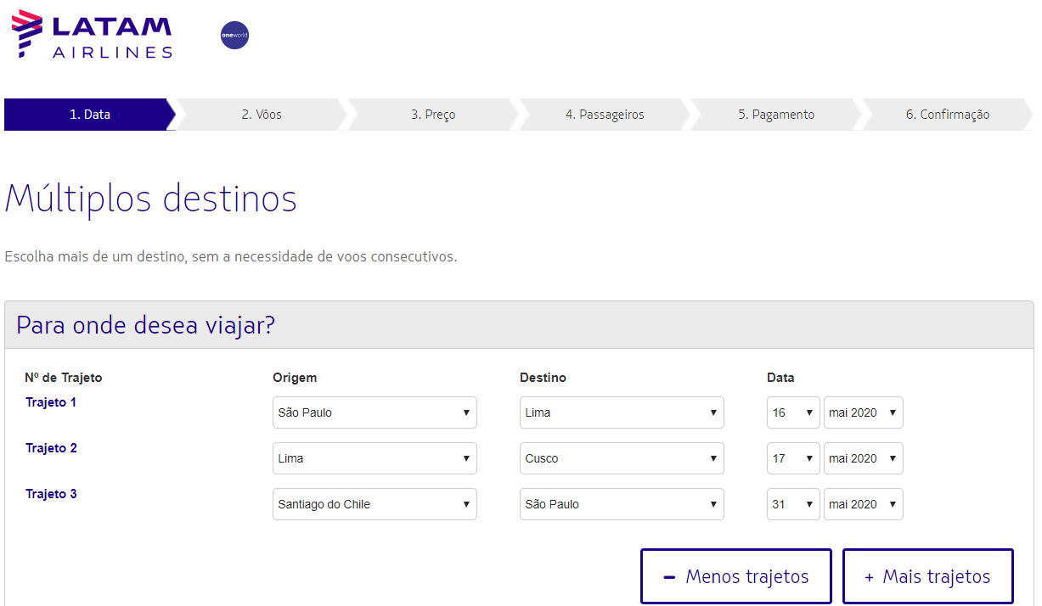Go to the 2. Vôos step
1042x606 pixels.
click(x=262, y=115)
